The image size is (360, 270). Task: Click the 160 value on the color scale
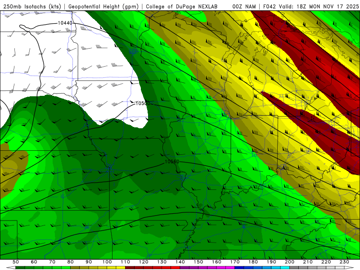(216, 262)
